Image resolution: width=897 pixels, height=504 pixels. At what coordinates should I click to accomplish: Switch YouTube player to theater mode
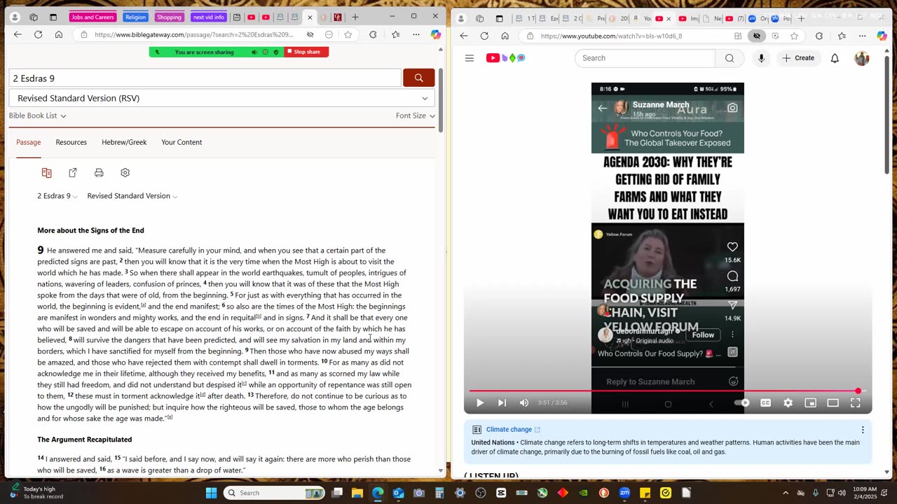pos(833,402)
